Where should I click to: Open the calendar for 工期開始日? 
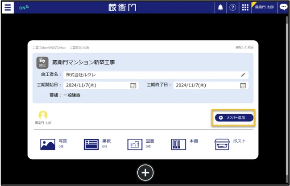pyautogui.click(x=133, y=85)
